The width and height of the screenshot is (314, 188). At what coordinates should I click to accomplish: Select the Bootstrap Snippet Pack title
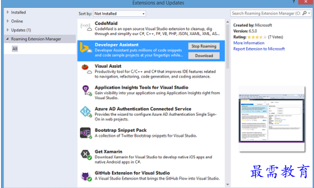(120, 130)
